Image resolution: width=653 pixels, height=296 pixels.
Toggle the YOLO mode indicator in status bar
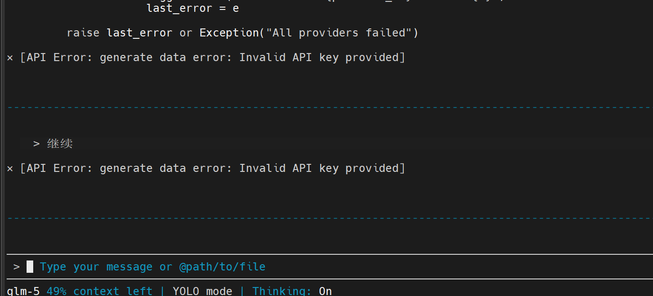[202, 291]
